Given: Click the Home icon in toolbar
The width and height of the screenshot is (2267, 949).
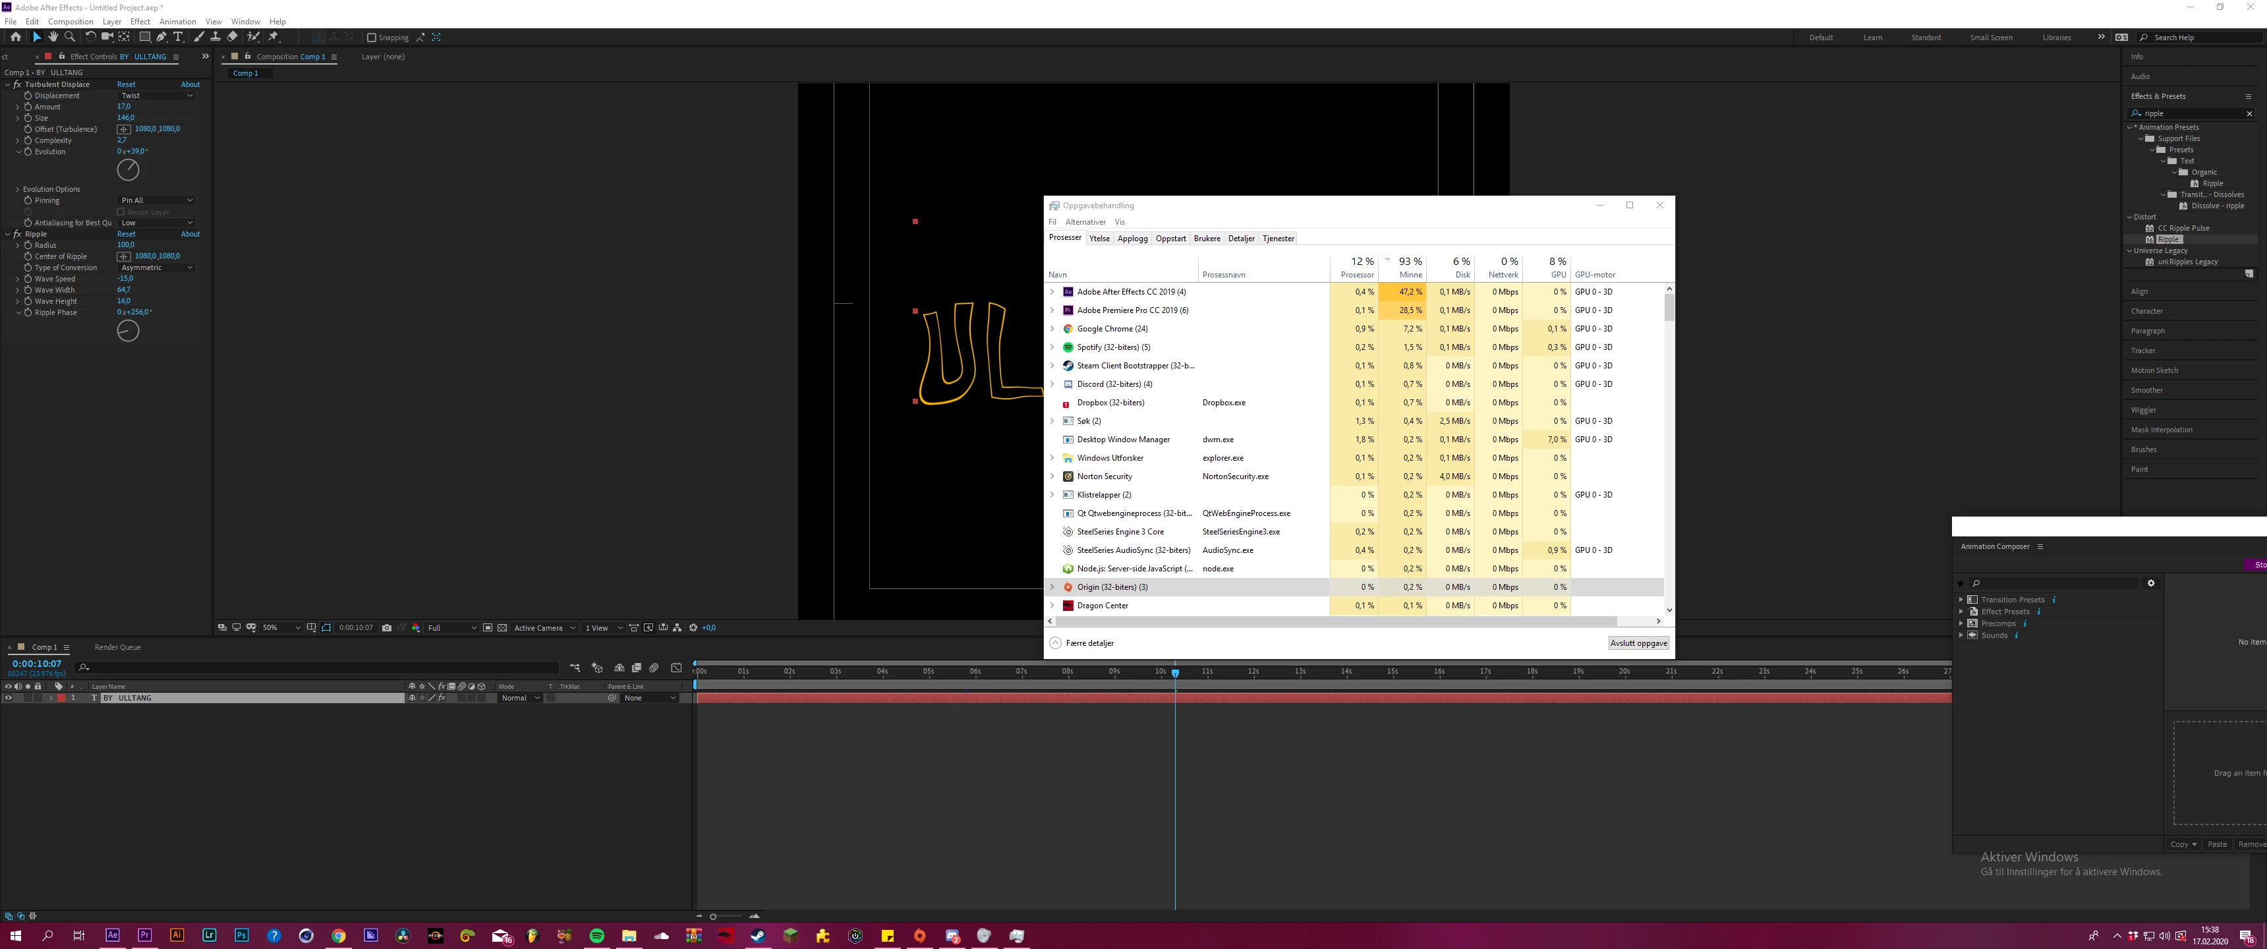Looking at the screenshot, I should click(x=15, y=37).
